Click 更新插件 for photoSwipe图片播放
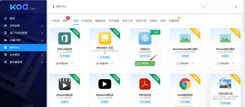The height and width of the screenshot is (107, 245). click(x=183, y=63)
